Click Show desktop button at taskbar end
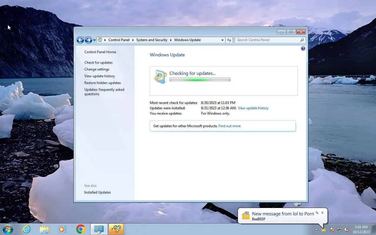This screenshot has width=376, height=235. (374, 229)
